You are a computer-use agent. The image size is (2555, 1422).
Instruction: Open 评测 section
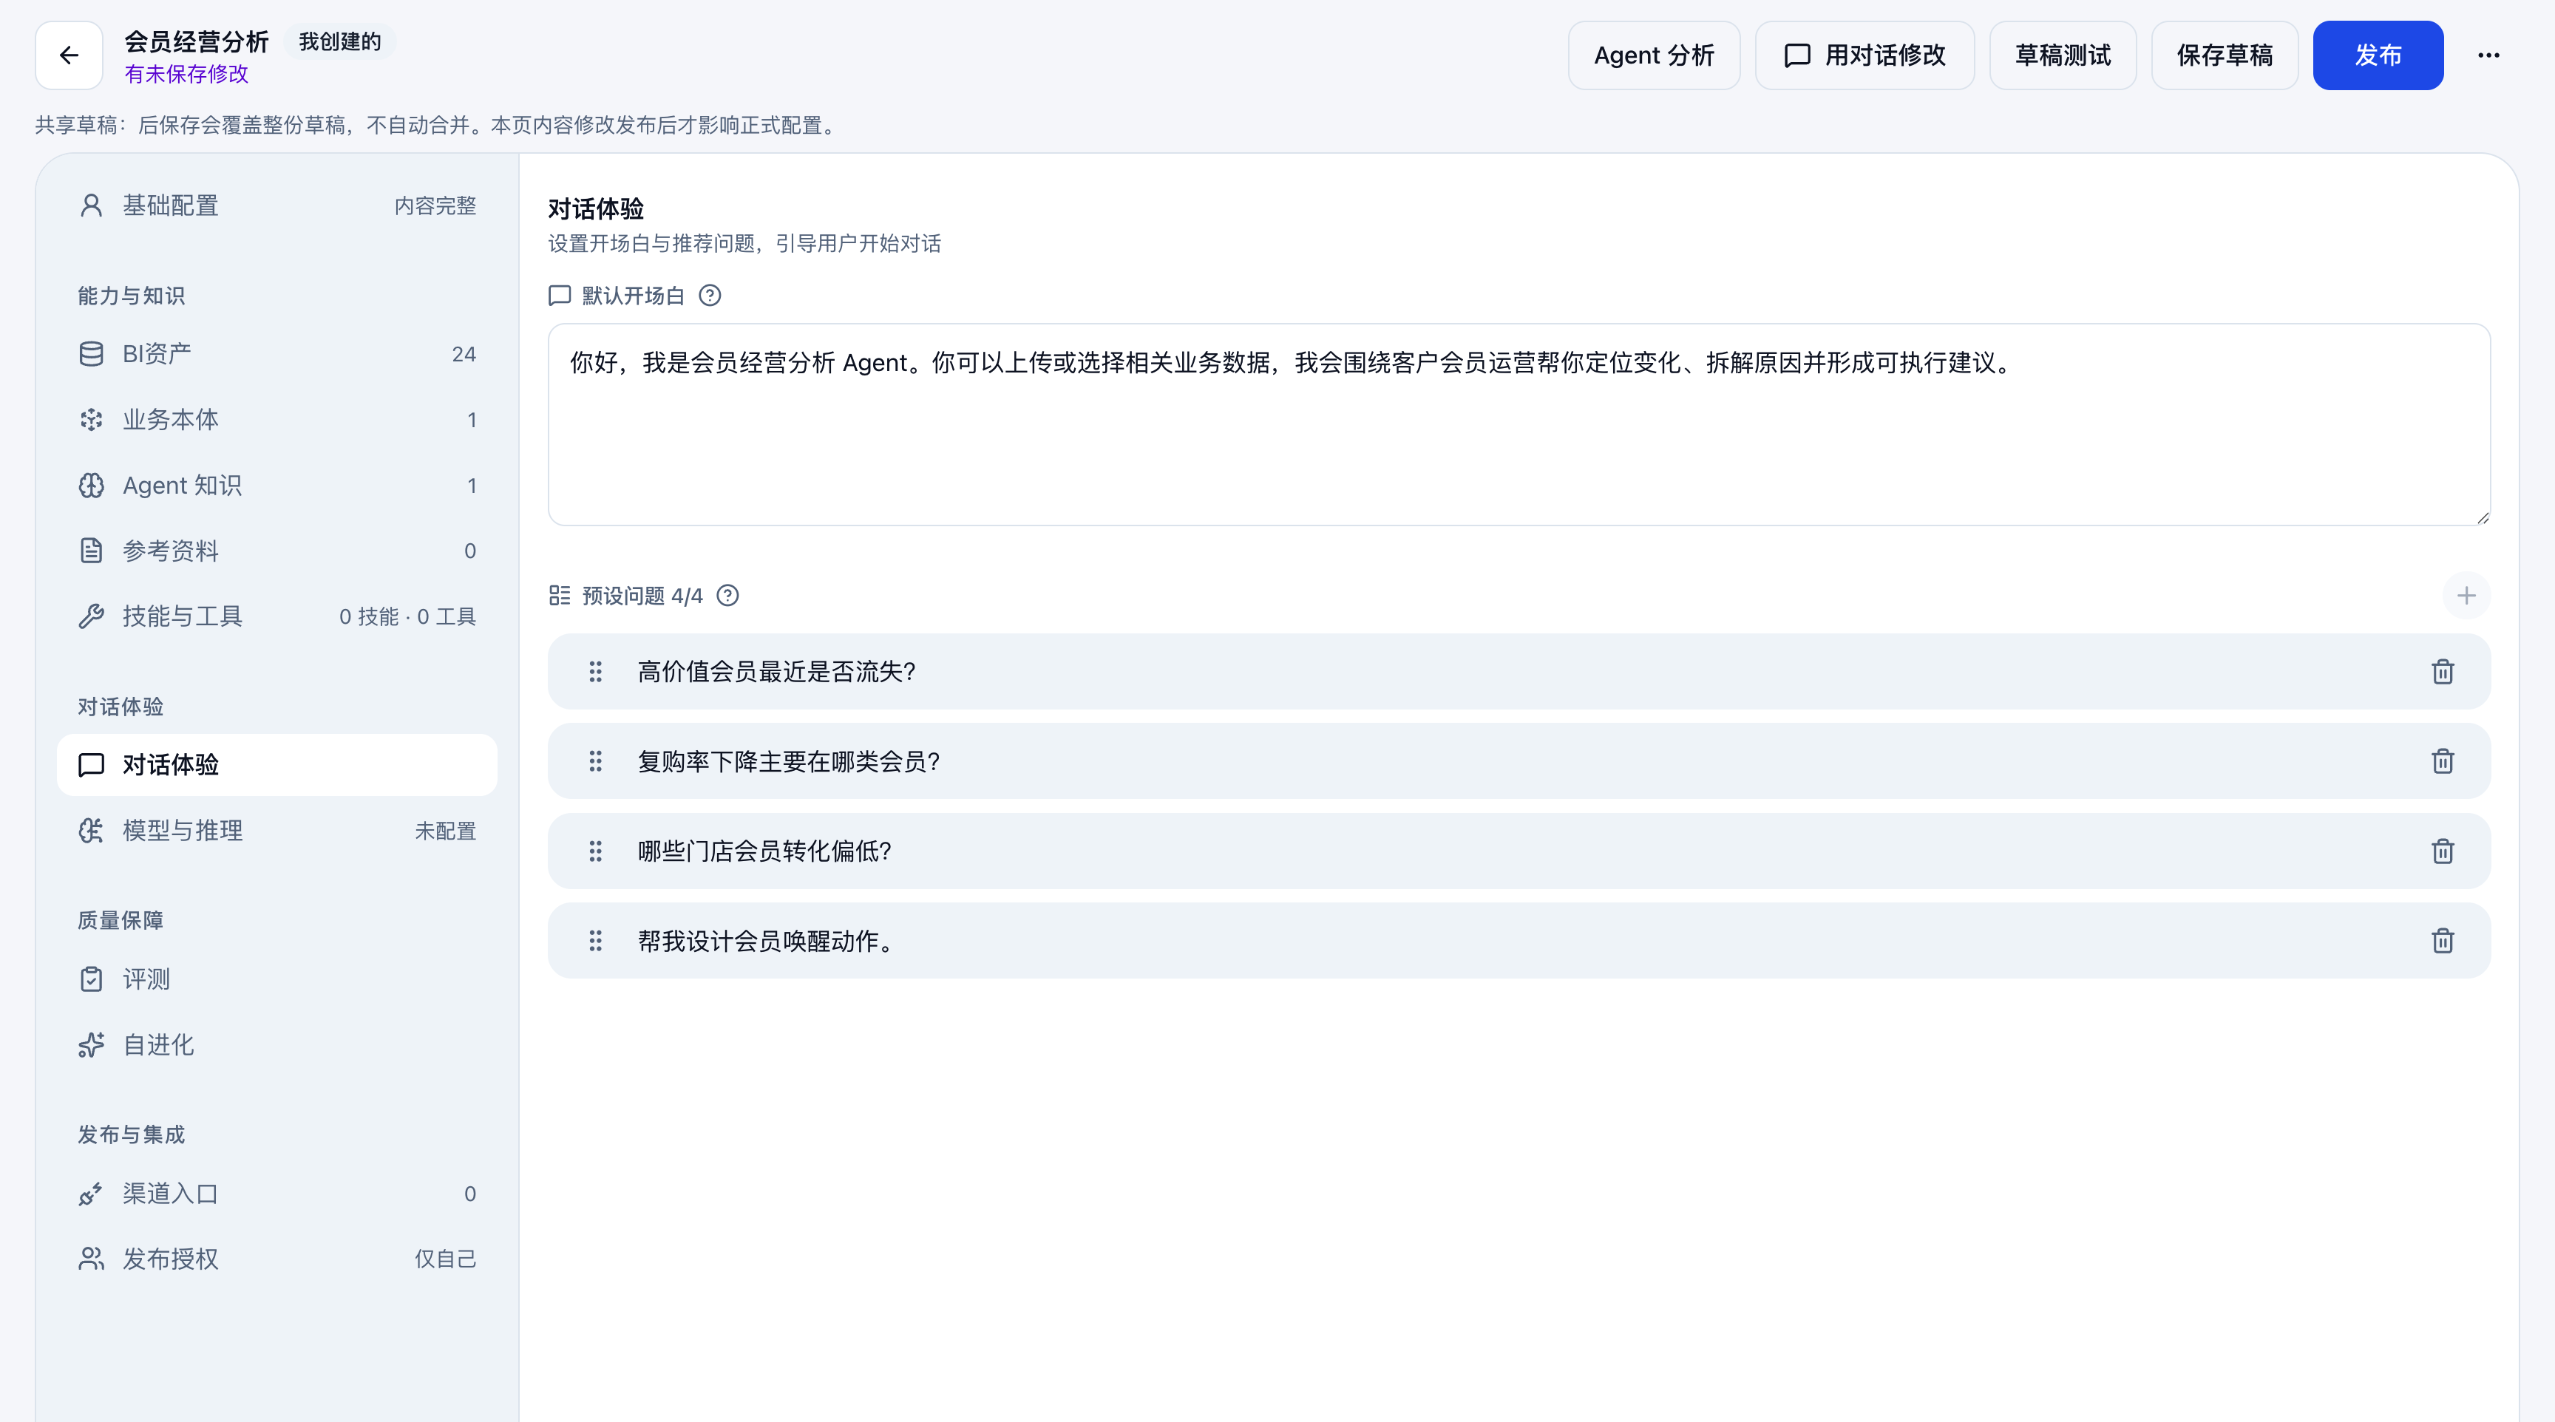point(276,980)
